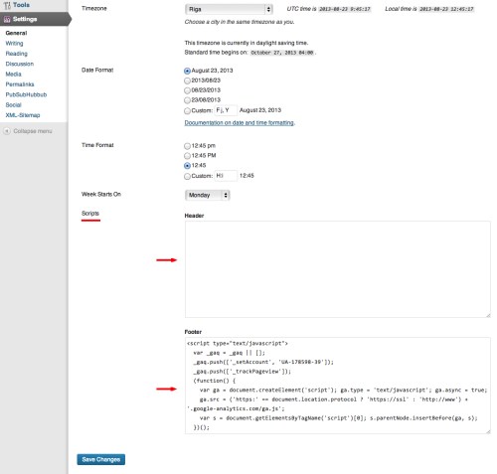497x474 pixels.
Task: Click the Date Format label
Action: point(97,70)
